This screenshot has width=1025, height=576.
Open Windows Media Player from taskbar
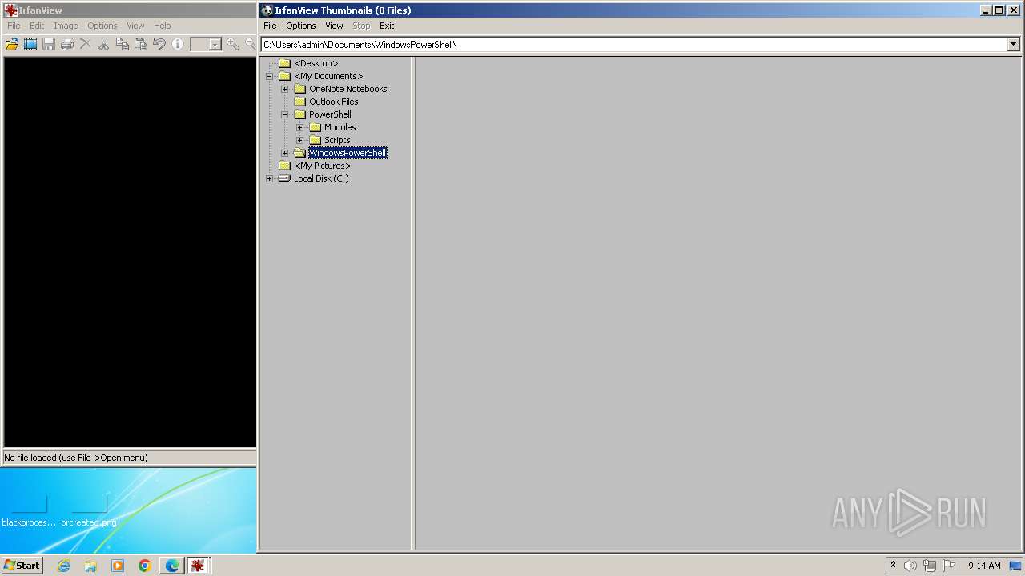coord(118,566)
